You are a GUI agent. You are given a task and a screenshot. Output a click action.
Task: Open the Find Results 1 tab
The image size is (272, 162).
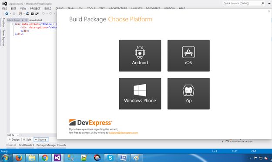(x=26, y=145)
